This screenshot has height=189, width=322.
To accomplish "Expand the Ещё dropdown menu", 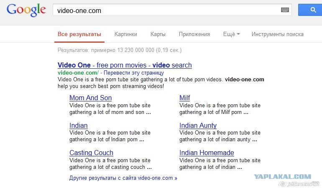I will point(231,34).
